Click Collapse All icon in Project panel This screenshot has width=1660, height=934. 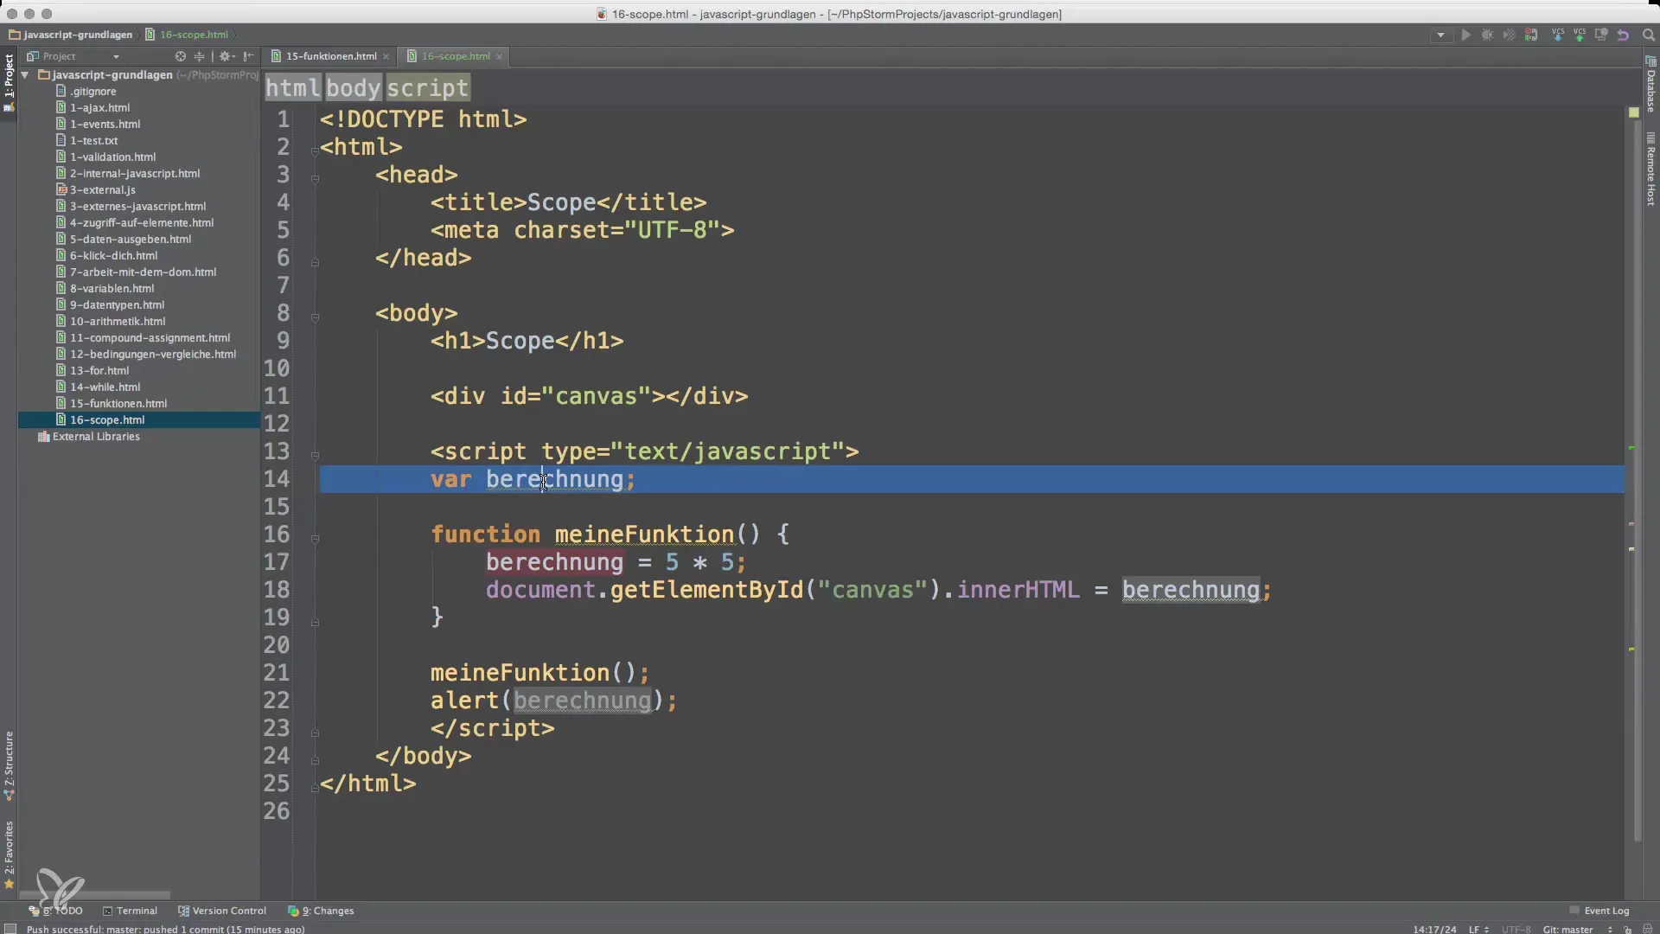tap(199, 56)
